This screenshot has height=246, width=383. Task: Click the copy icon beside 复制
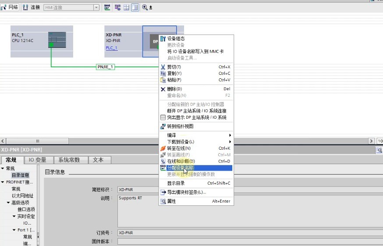163,74
